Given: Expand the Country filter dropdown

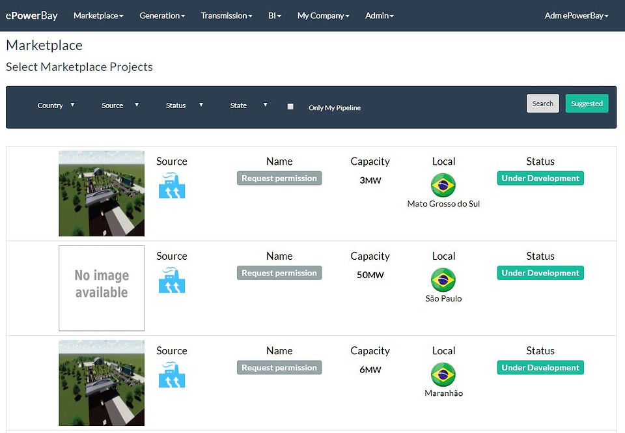Looking at the screenshot, I should click(x=56, y=105).
